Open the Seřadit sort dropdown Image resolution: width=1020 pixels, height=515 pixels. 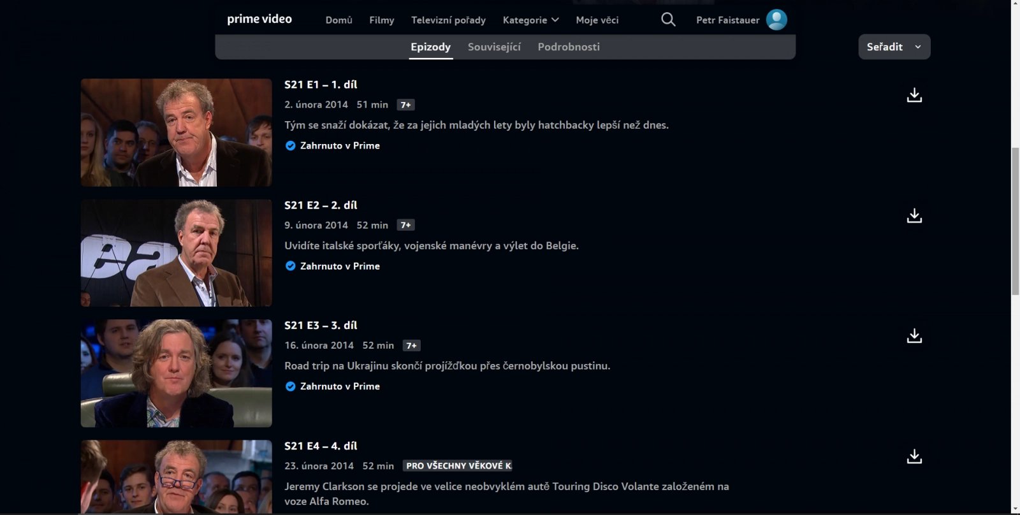click(894, 47)
